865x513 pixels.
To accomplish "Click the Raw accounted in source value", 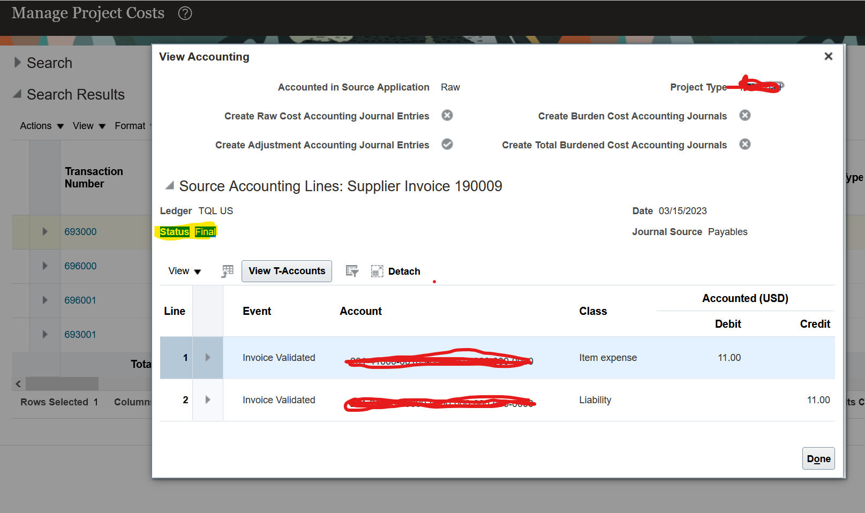I will pyautogui.click(x=450, y=87).
